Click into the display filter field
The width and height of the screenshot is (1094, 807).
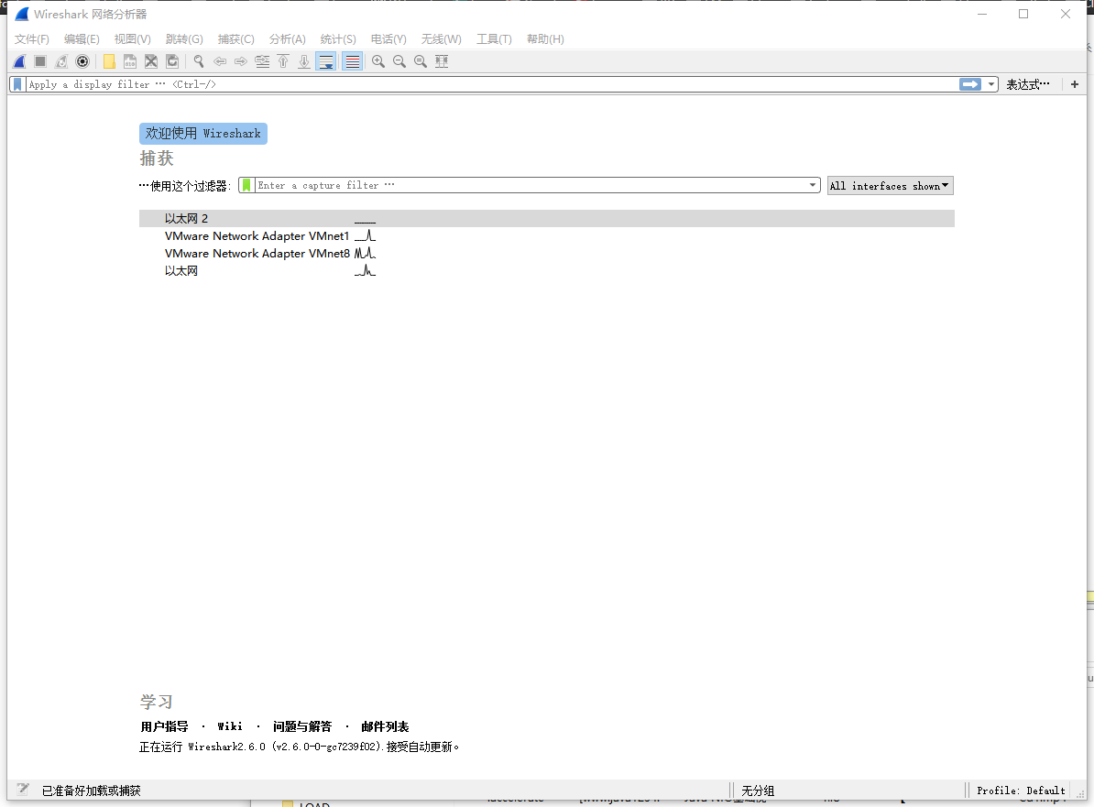[x=492, y=84]
